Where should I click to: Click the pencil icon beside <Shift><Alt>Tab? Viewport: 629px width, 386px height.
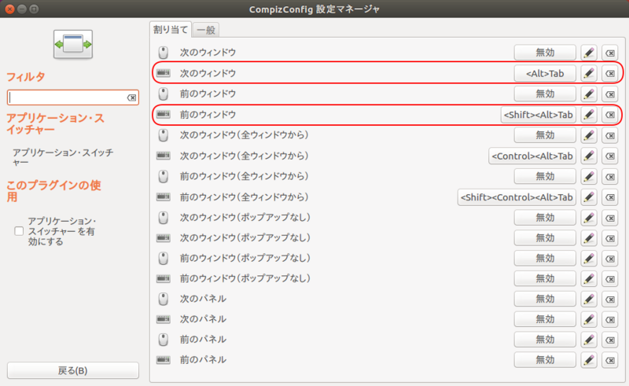(x=588, y=115)
